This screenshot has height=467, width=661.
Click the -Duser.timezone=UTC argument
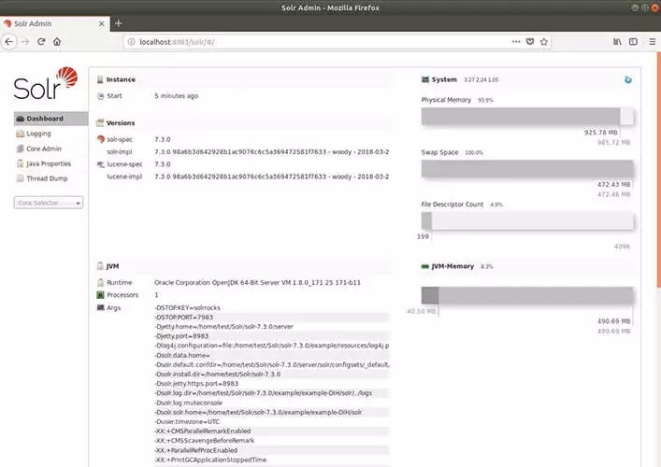coord(188,421)
